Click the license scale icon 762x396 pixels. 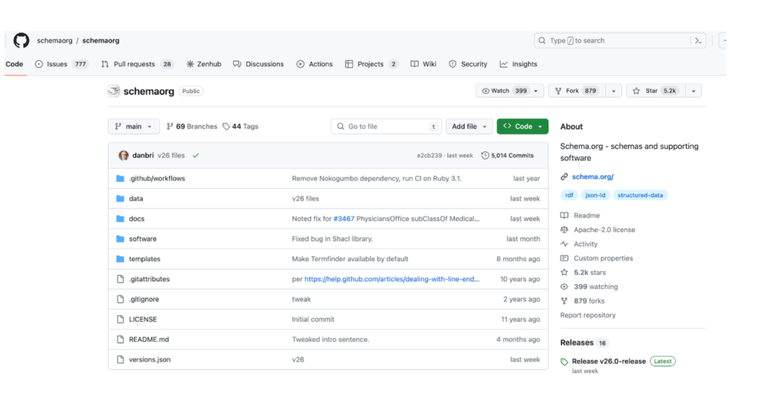564,230
